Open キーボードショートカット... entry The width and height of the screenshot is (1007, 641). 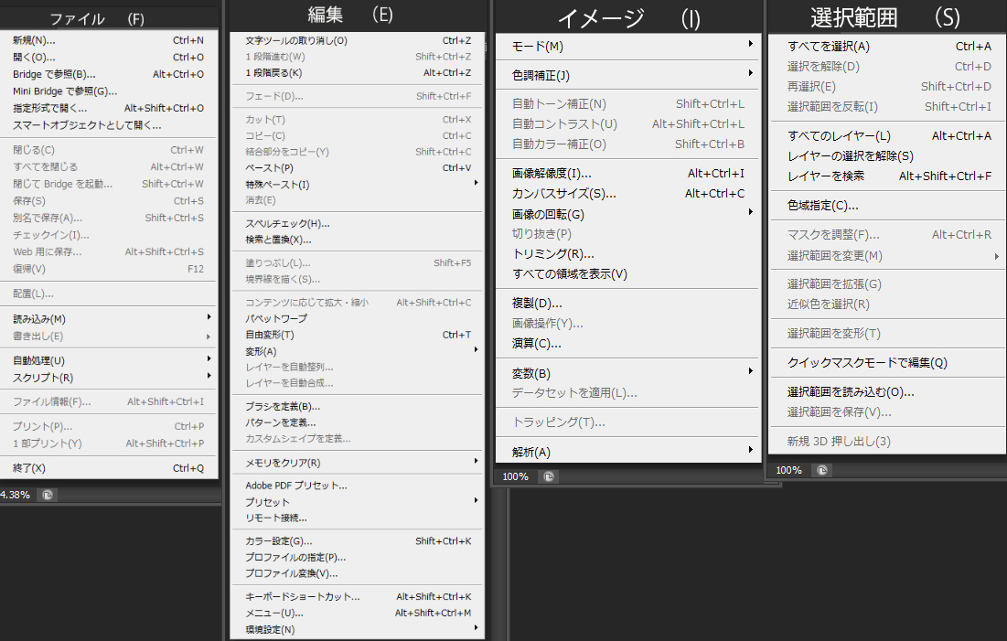point(357,597)
